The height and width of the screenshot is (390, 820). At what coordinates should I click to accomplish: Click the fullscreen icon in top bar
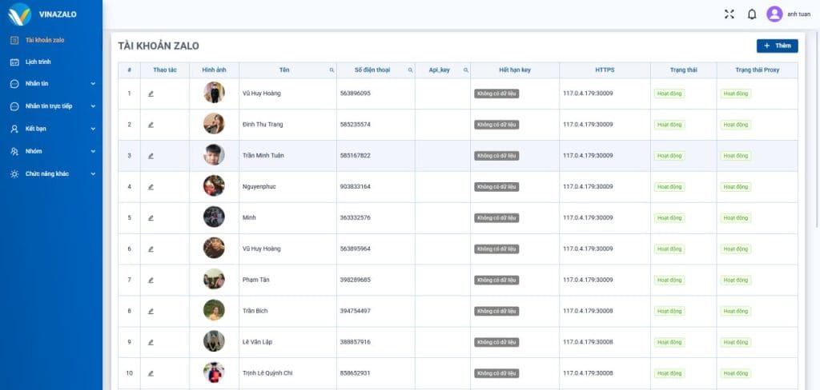coord(729,14)
